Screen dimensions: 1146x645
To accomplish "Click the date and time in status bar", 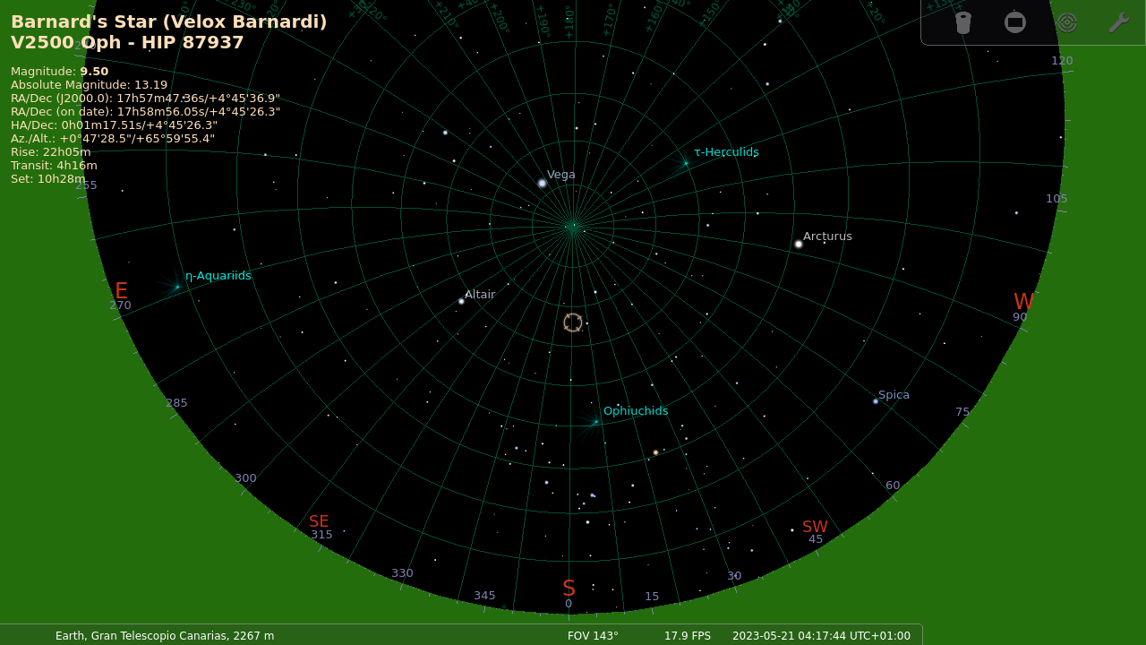I will click(x=821, y=636).
